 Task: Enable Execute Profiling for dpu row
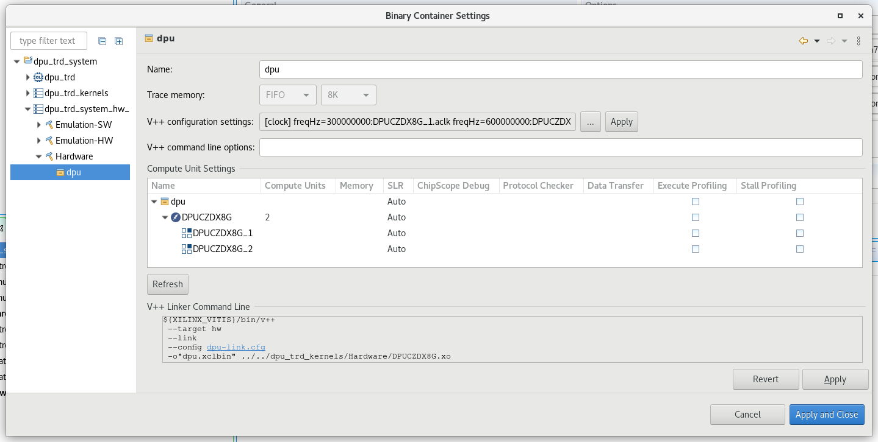coord(696,202)
